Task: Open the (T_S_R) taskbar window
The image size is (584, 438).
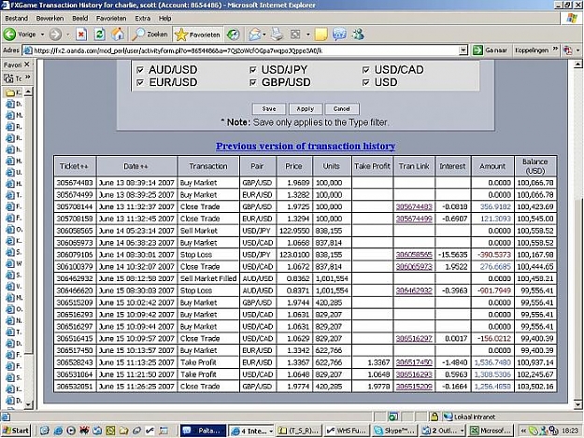Action: coord(299,431)
